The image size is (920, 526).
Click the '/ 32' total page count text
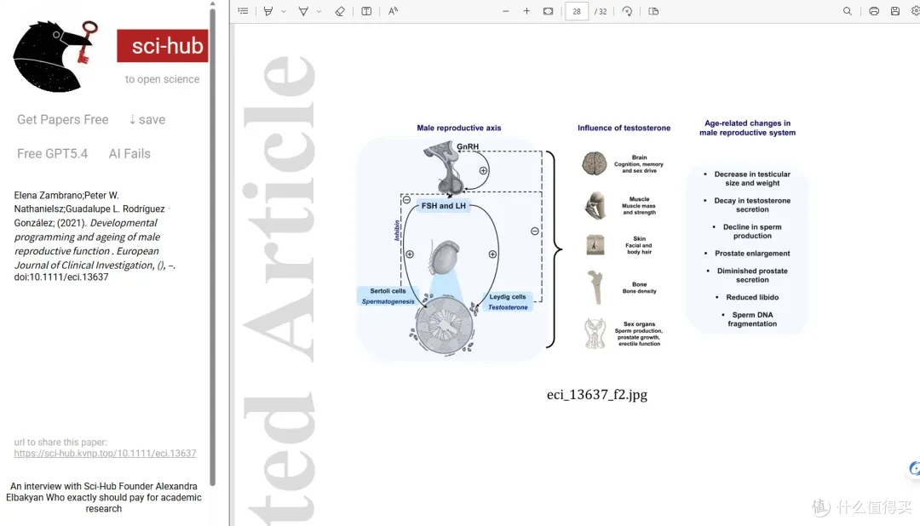601,11
